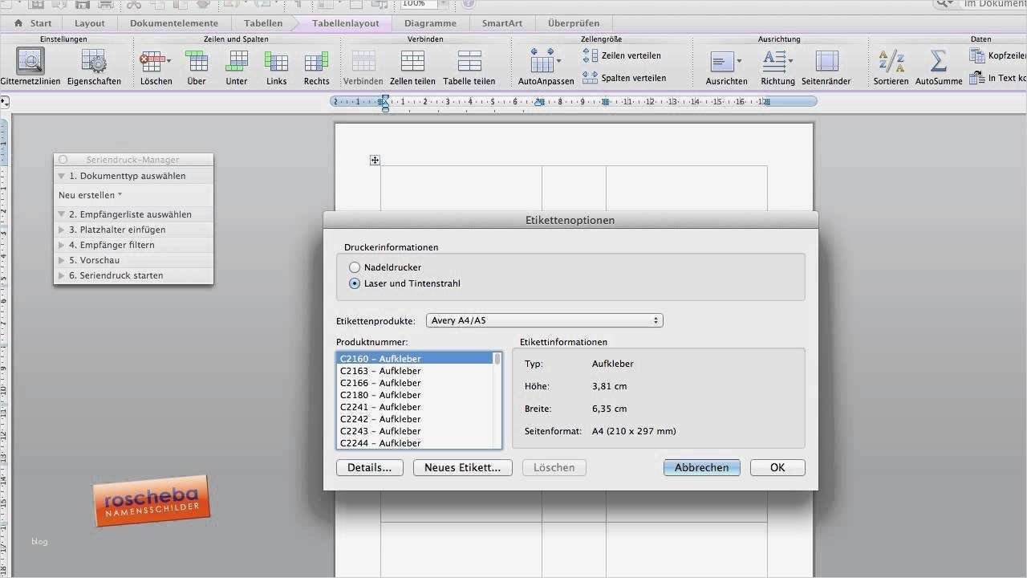
Task: Select C2166 – Aufkleber in product list
Action: pos(415,383)
